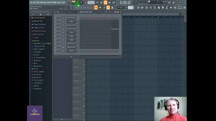Toggle Channel rack view icon in toolbar
This screenshot has width=216, height=121.
[146, 7]
